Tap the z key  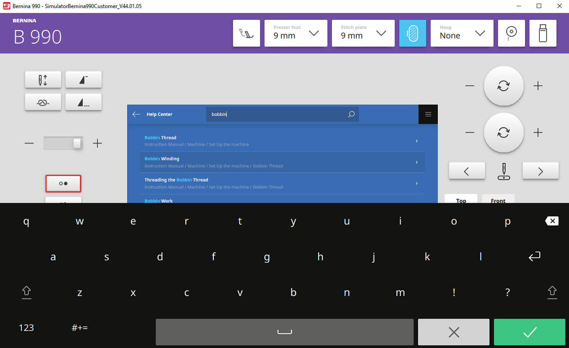[80, 292]
